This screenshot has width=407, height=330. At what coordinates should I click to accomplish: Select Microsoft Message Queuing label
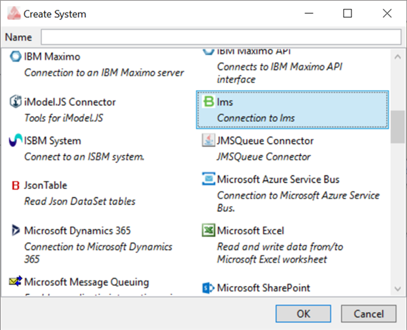pyautogui.click(x=87, y=282)
